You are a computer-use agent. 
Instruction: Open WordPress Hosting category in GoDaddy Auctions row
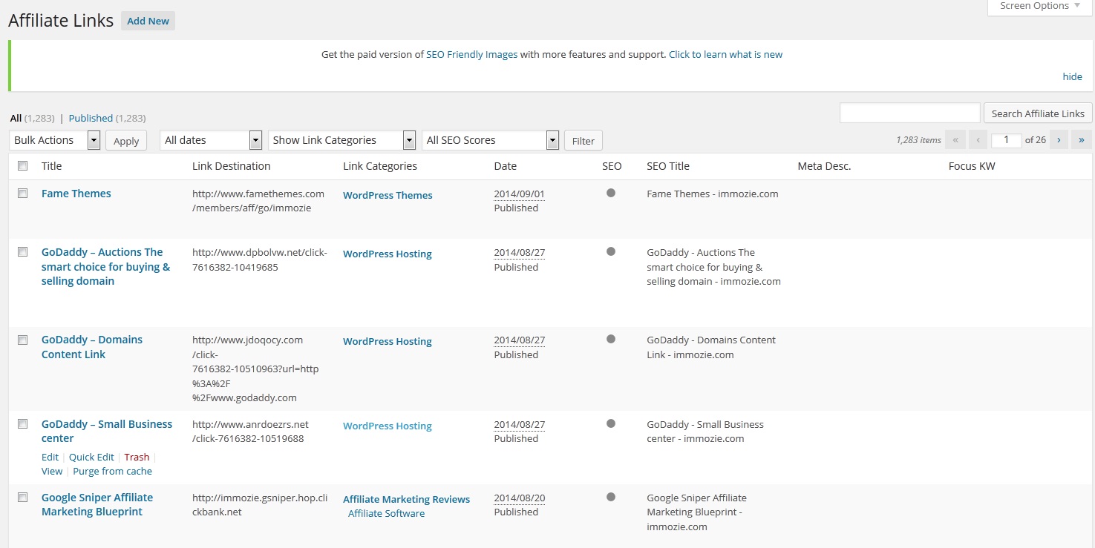[388, 254]
